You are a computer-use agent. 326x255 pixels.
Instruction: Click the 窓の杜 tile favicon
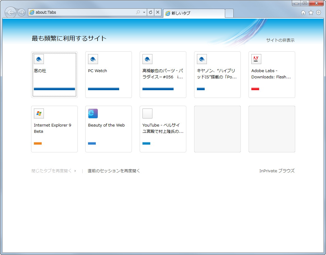coord(39,59)
